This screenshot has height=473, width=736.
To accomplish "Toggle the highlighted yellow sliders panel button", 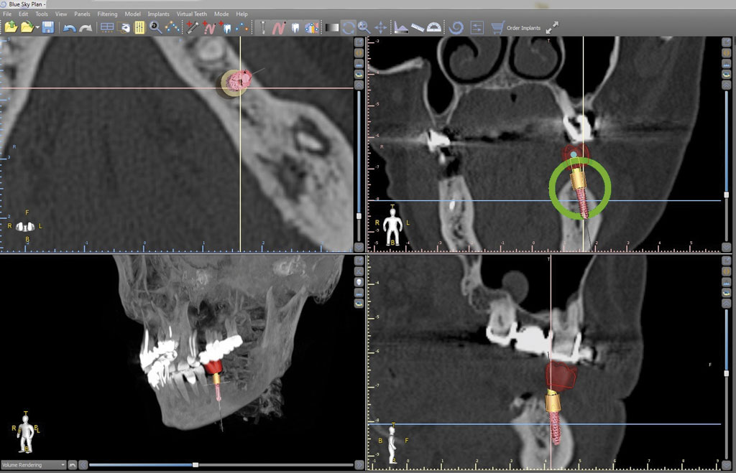I will click(x=139, y=28).
